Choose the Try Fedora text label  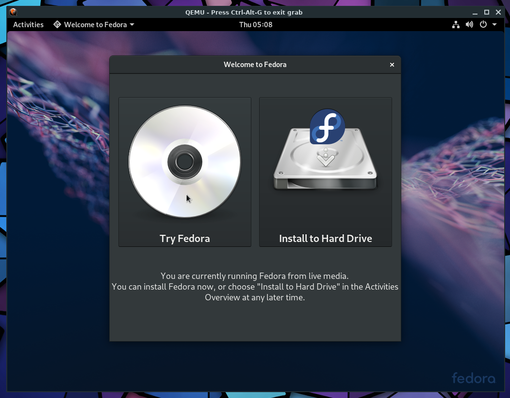[x=184, y=239]
